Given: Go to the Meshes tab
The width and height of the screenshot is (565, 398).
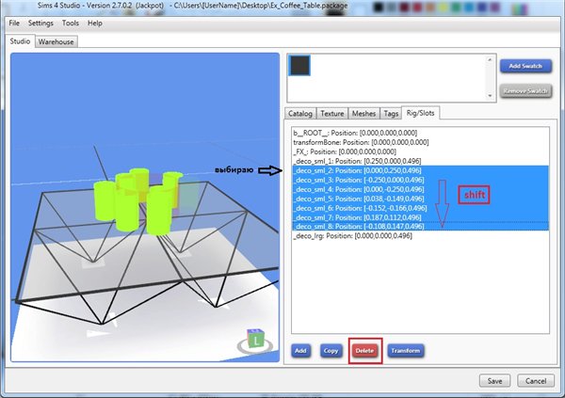Looking at the screenshot, I should click(363, 114).
